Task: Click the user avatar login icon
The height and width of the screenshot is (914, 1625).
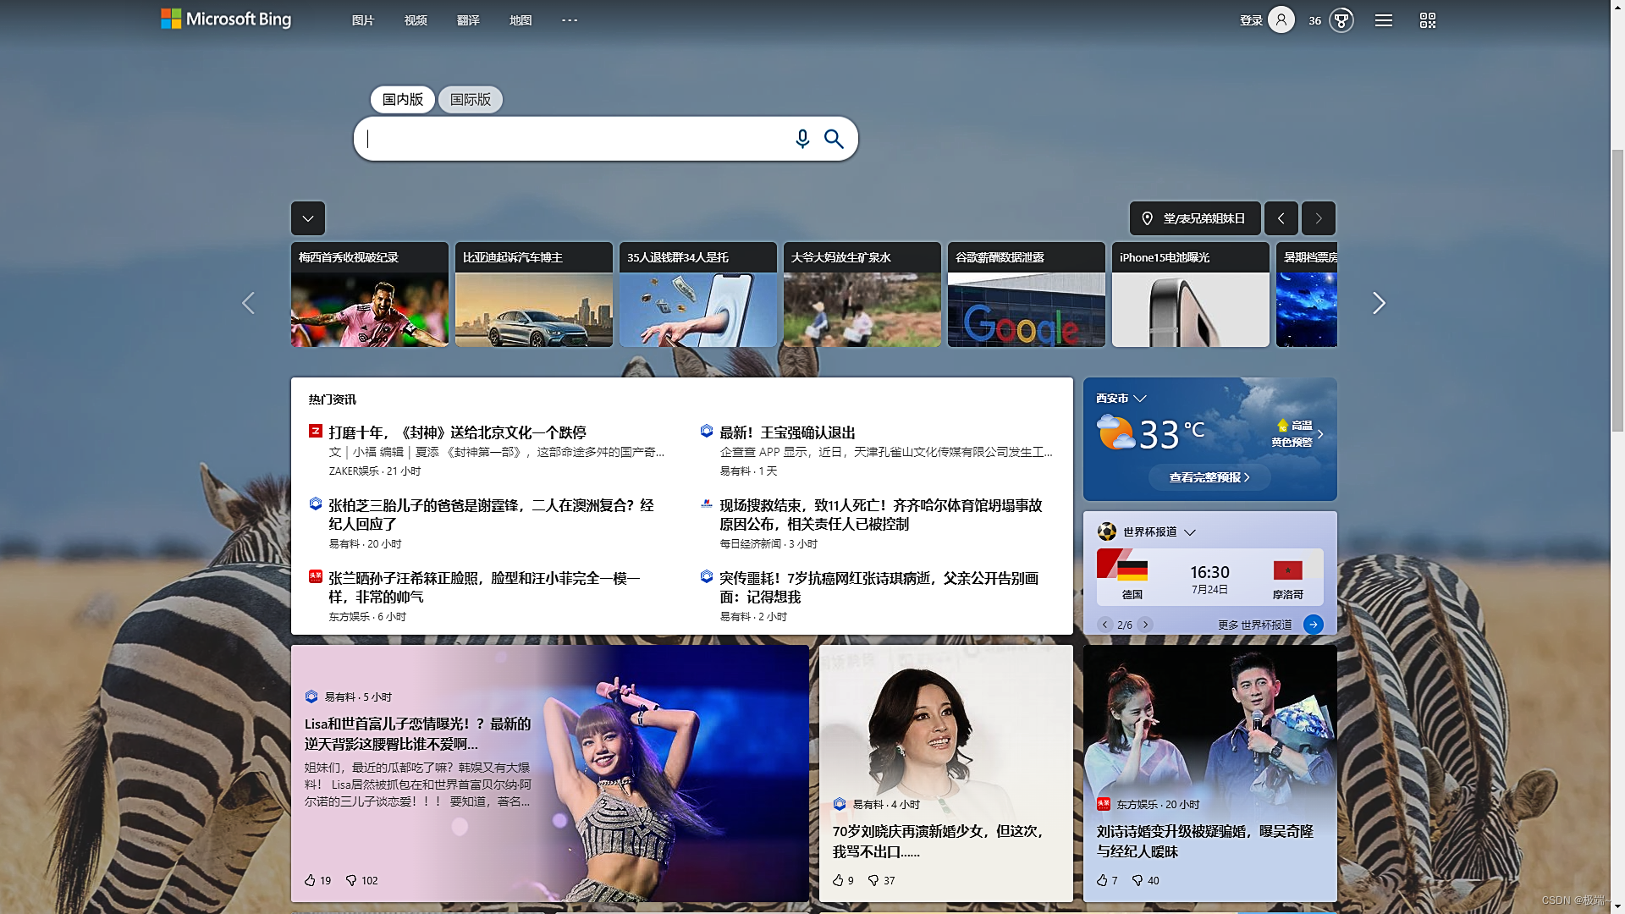Action: pos(1281,20)
